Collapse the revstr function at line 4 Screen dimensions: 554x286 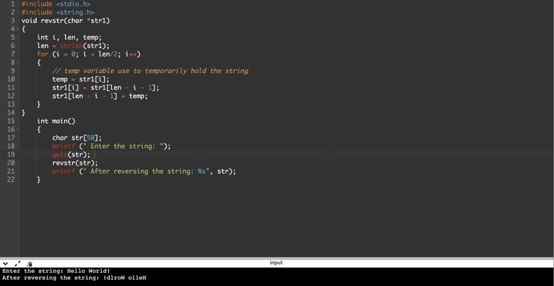(x=17, y=29)
